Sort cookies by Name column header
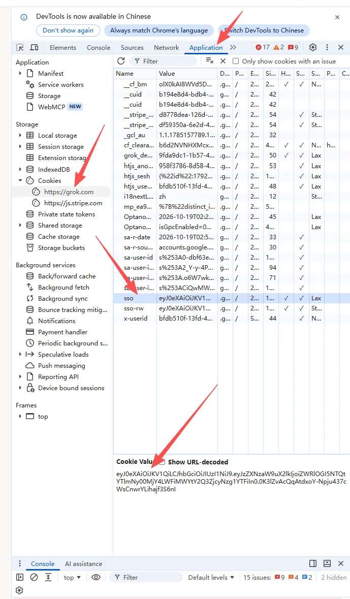This screenshot has width=350, height=599. (135, 73)
